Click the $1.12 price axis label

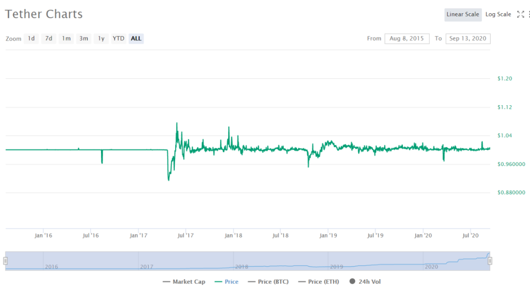click(x=504, y=107)
